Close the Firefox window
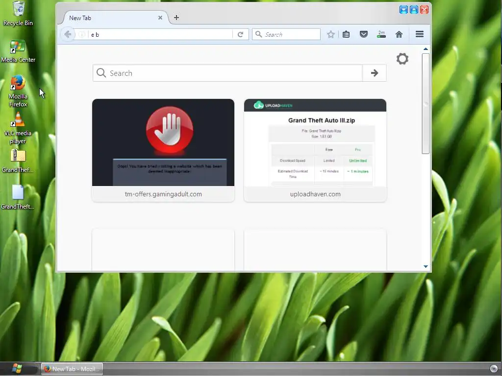The width and height of the screenshot is (502, 376). (x=424, y=10)
